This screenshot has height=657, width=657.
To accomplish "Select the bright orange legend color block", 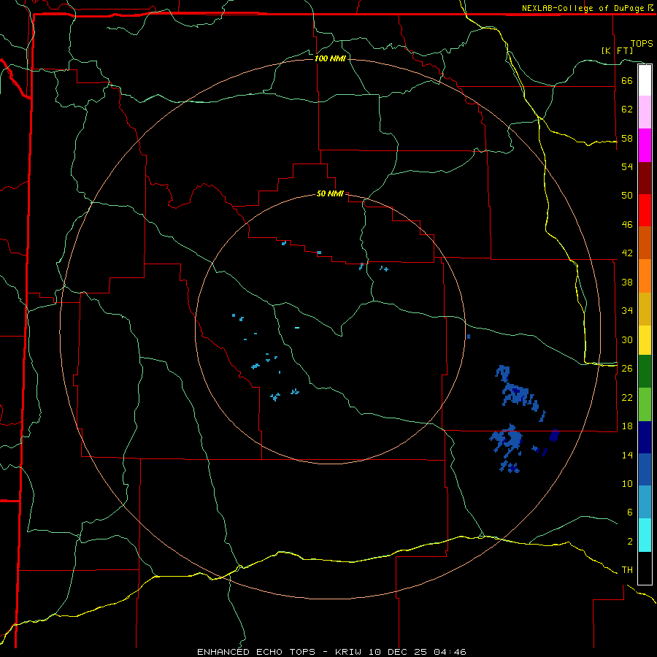I will 645,276.
